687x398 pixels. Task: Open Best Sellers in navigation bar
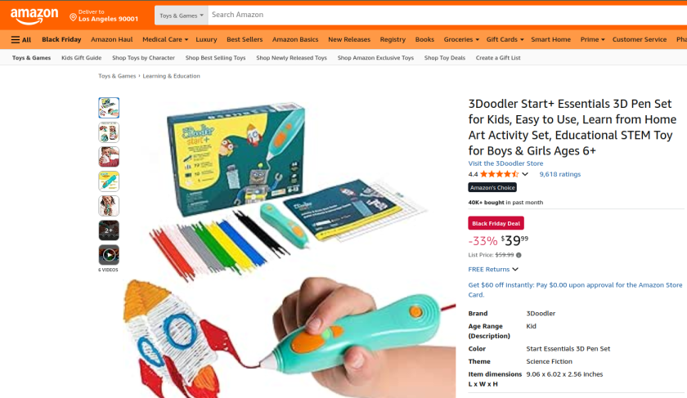pos(245,39)
